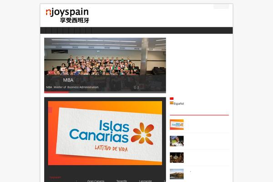Viewport: 273px width, 182px height.
Task: Click the MBA slide title
Action: click(68, 80)
